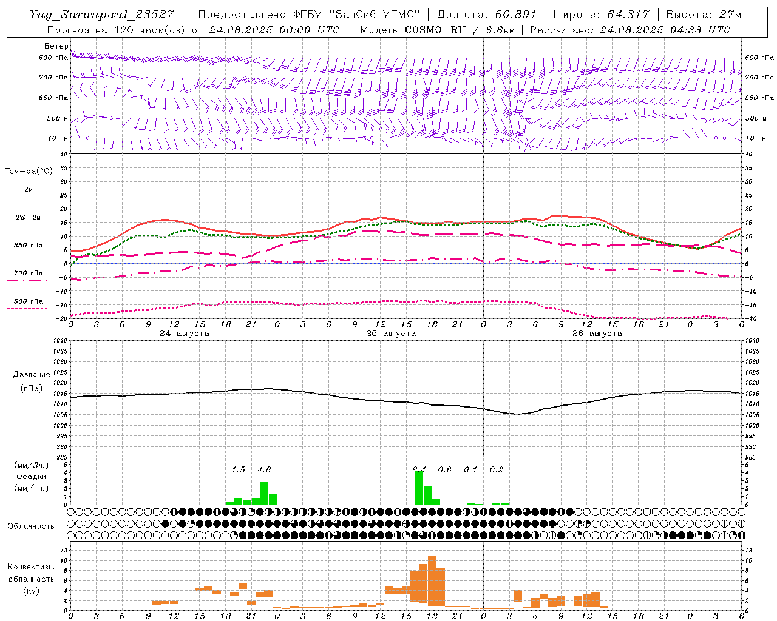Click the tallest green precipitation bar under 6.4
This screenshot has height=621, width=777.
[x=419, y=488]
